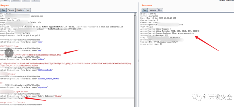Click the 'Server: AliyunOSS' response header

pyautogui.click(x=149, y=16)
